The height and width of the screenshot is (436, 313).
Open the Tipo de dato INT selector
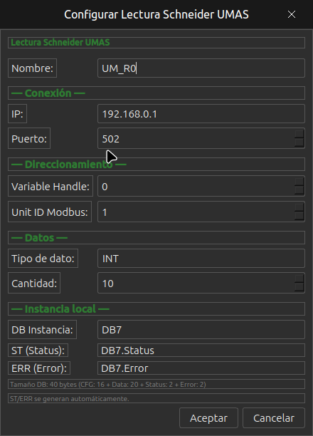tap(201, 259)
